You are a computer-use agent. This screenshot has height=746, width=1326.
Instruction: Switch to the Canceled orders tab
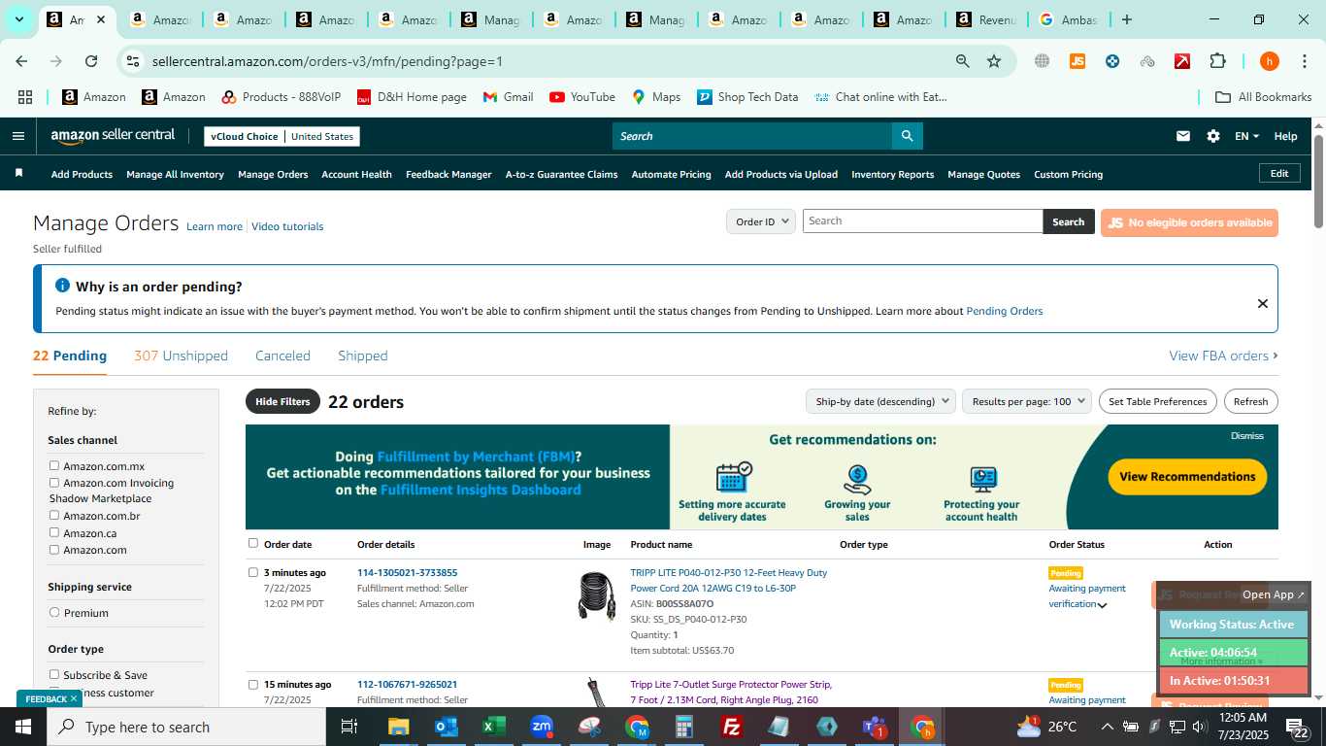(x=282, y=356)
